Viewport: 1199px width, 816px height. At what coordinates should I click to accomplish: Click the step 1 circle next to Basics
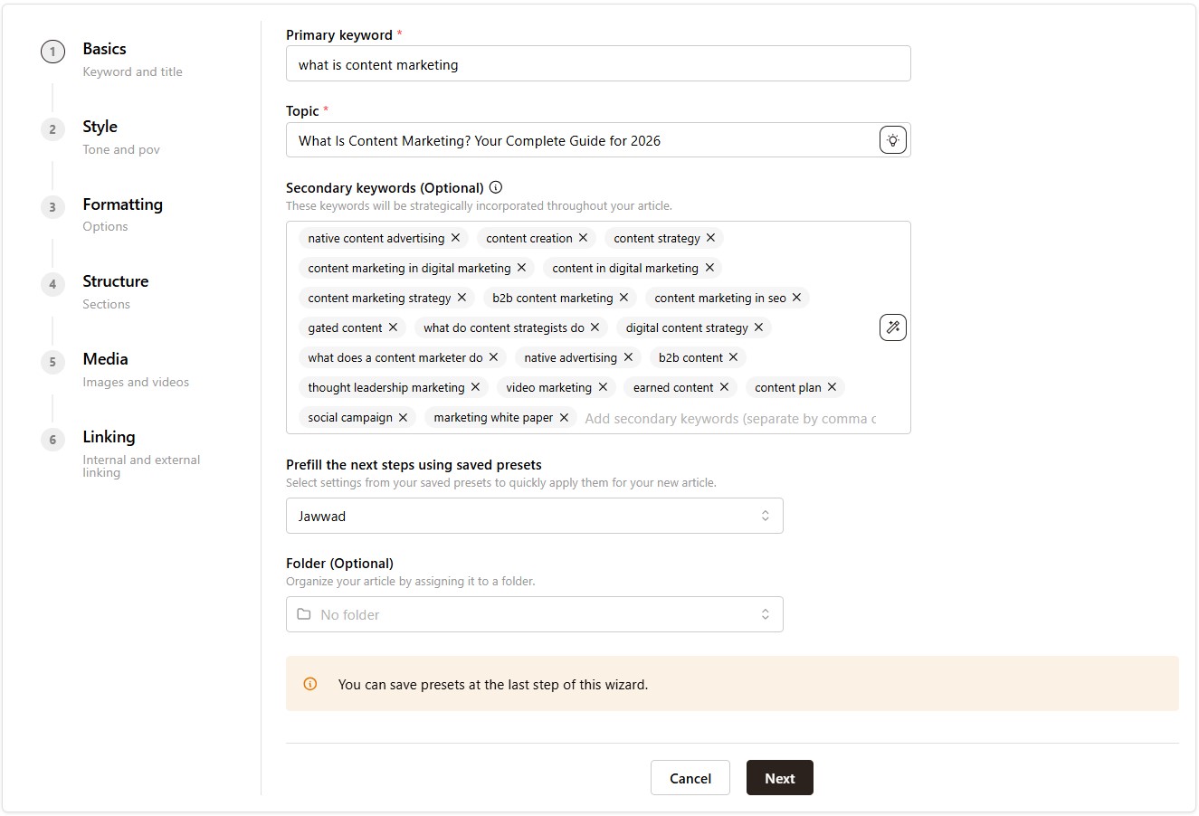[x=52, y=52]
